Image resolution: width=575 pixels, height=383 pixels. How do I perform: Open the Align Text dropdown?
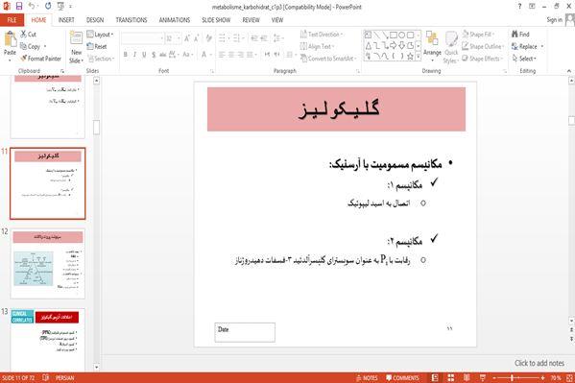[317, 47]
